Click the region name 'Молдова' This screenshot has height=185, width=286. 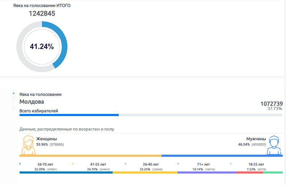[31, 101]
